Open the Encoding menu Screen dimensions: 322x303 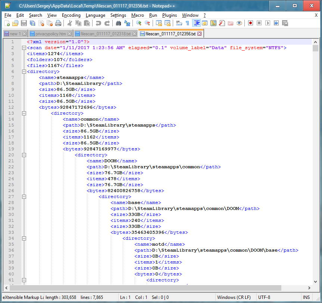71,15
